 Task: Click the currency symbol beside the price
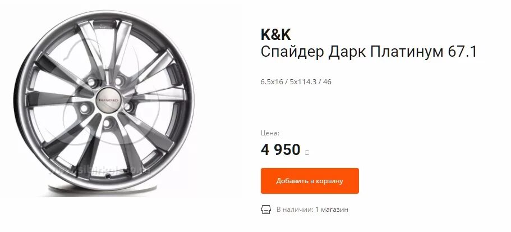click(307, 152)
